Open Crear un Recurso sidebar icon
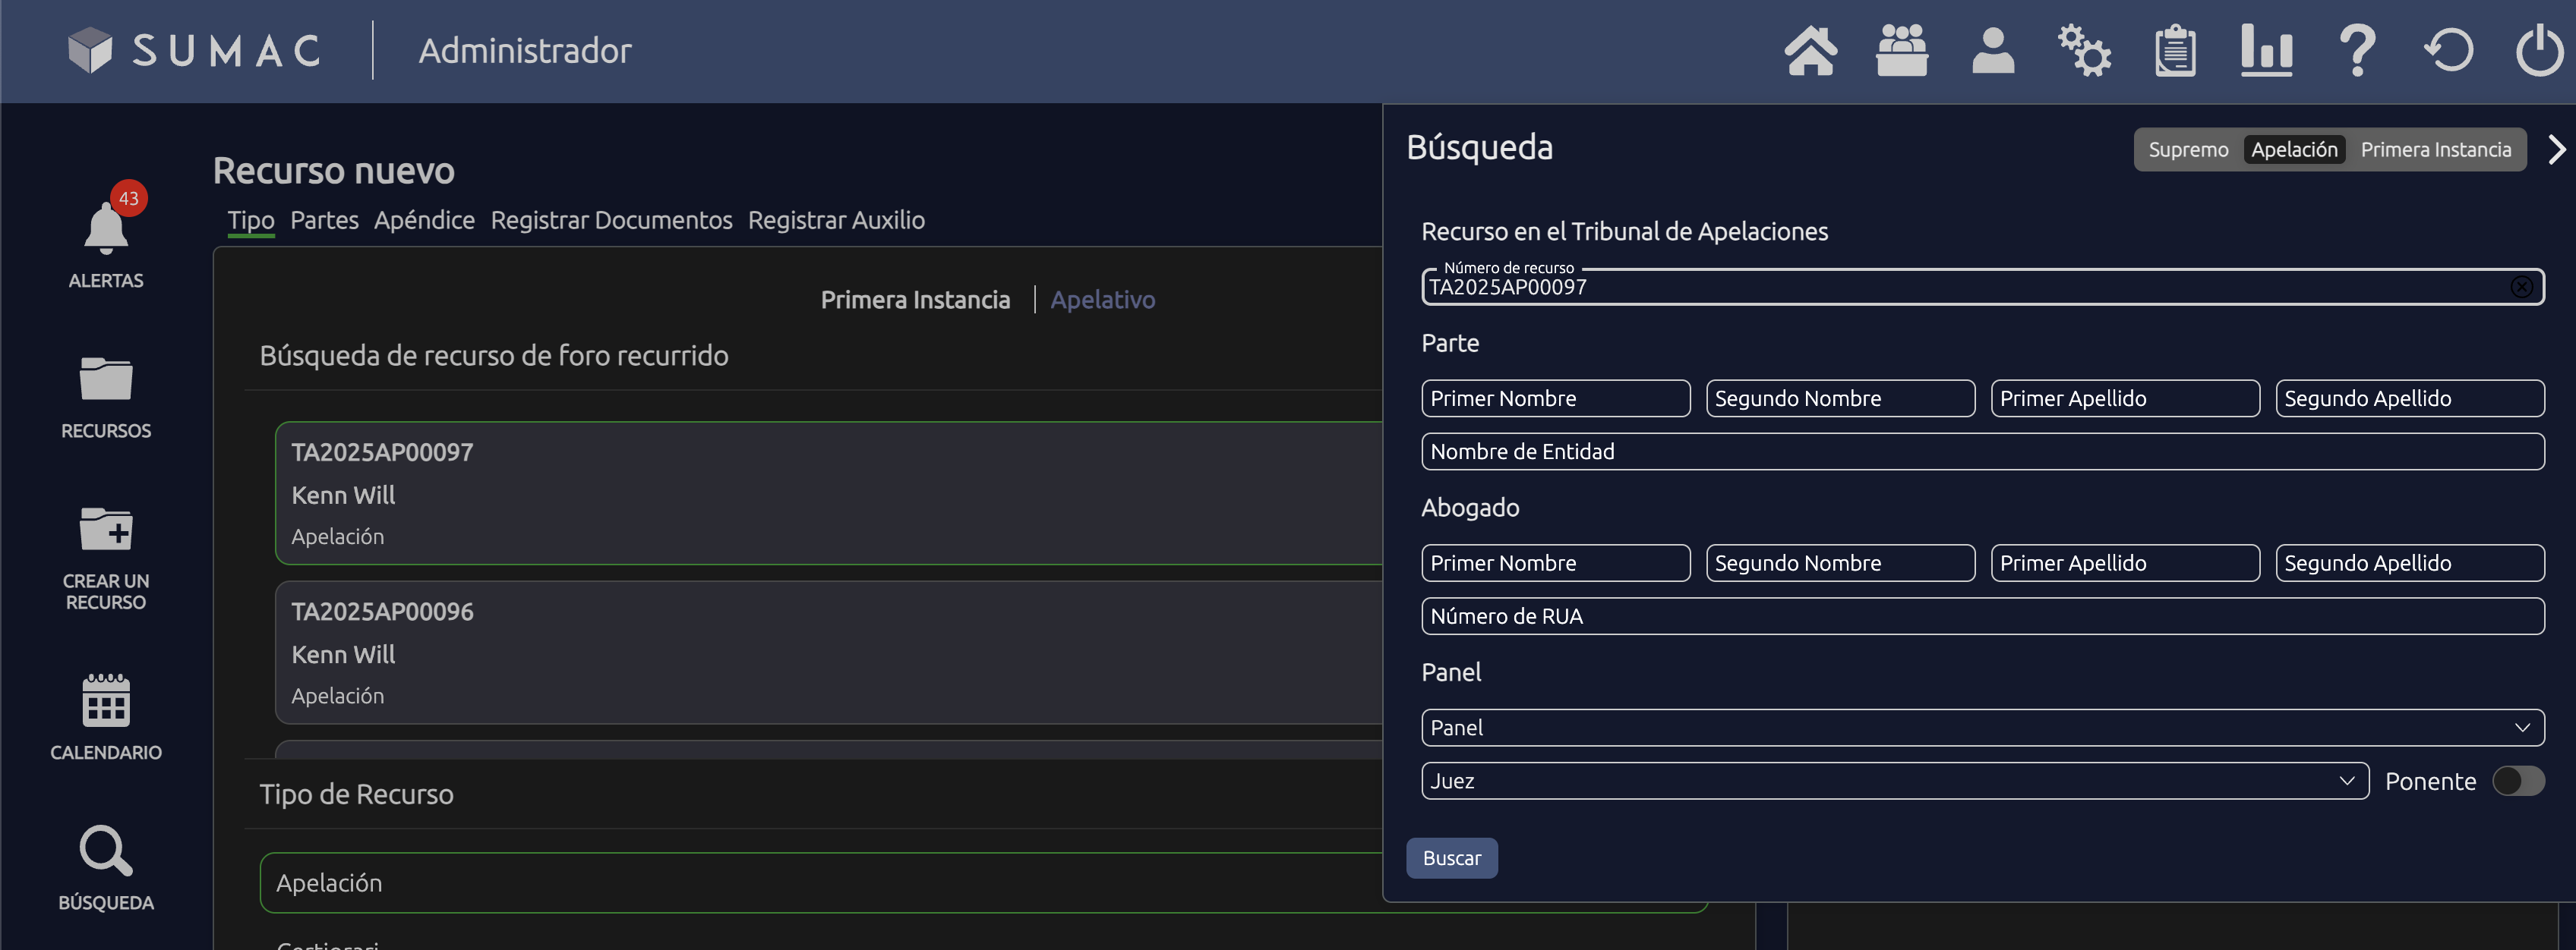 pos(106,530)
